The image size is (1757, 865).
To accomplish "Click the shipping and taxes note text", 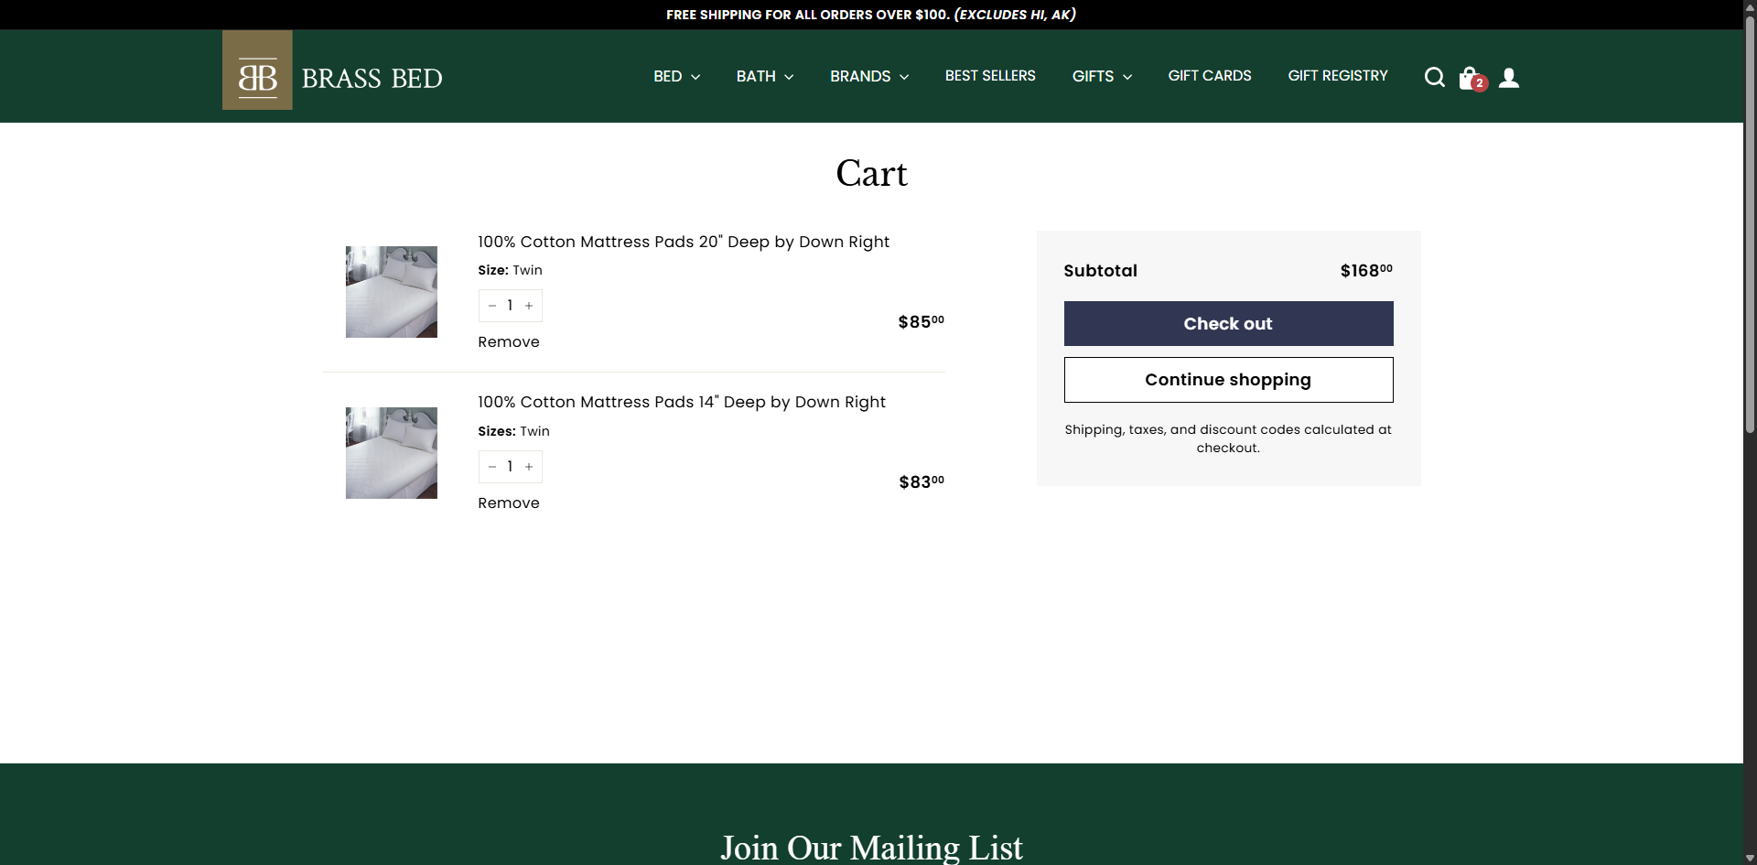I will click(x=1228, y=438).
